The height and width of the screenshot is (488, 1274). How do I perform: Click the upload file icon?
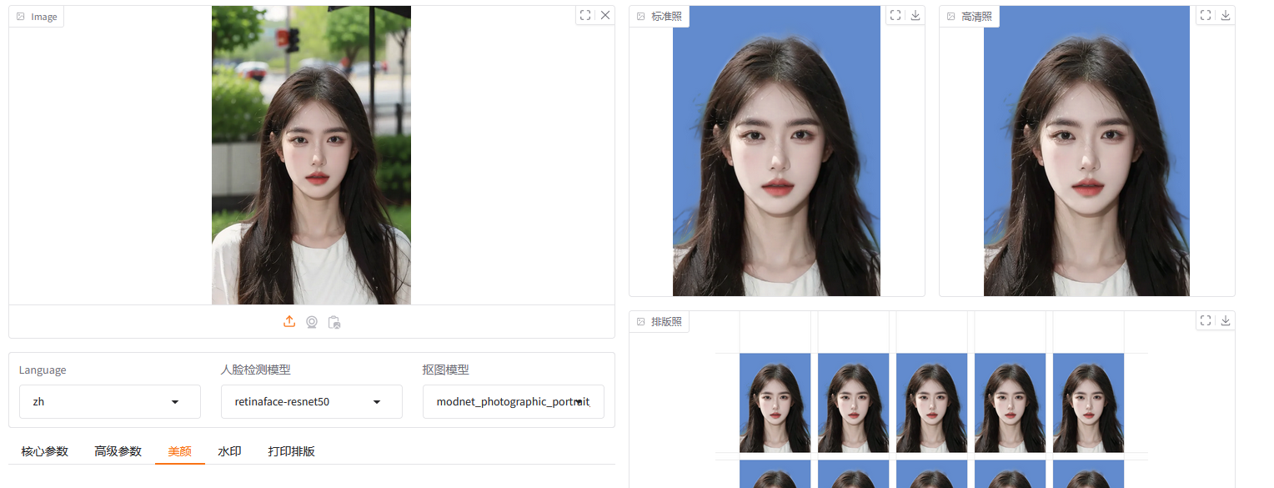pos(289,322)
